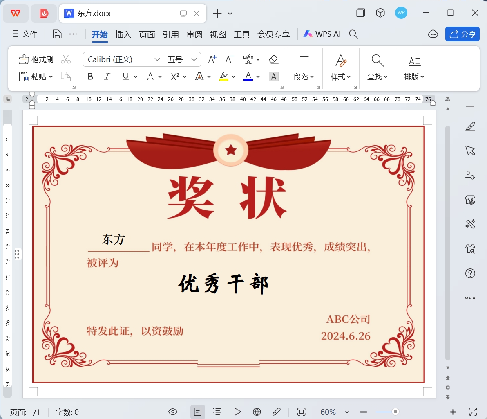The width and height of the screenshot is (487, 419).
Task: Open the 文件 (File) menu
Action: tap(25, 34)
